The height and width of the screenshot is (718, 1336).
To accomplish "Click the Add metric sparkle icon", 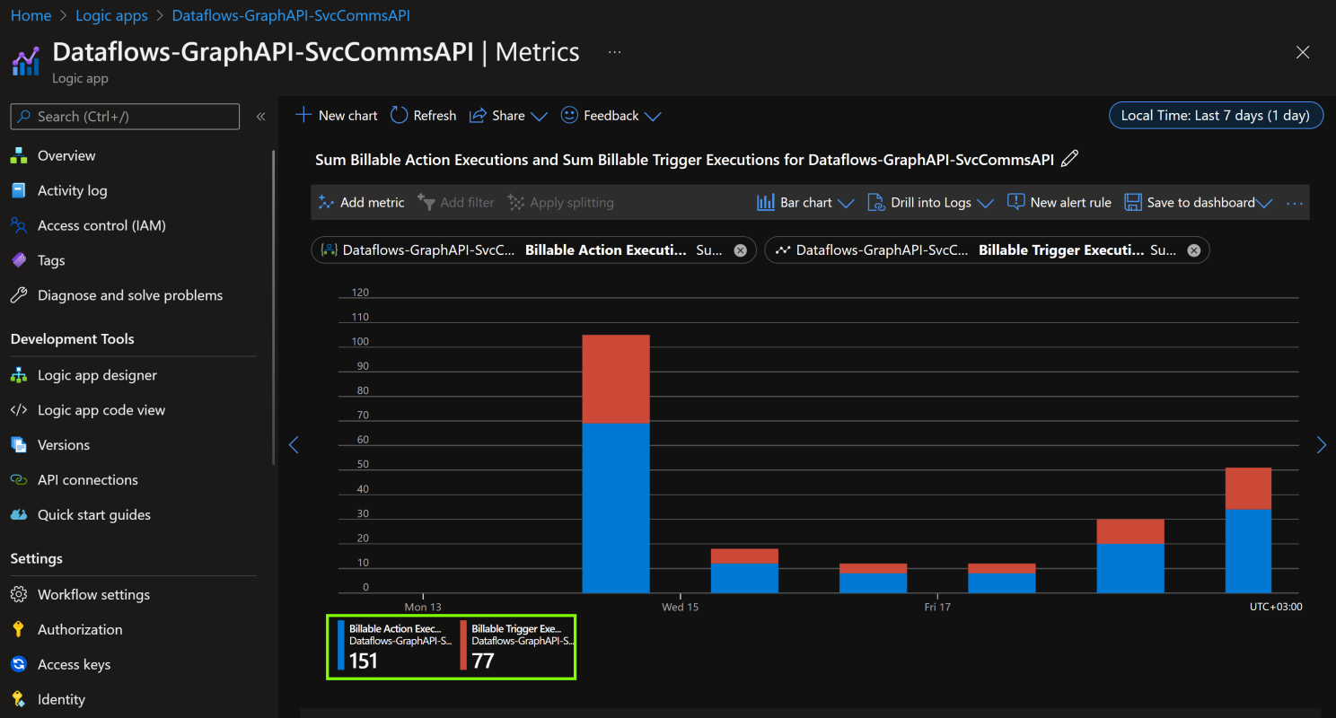I will pos(326,203).
